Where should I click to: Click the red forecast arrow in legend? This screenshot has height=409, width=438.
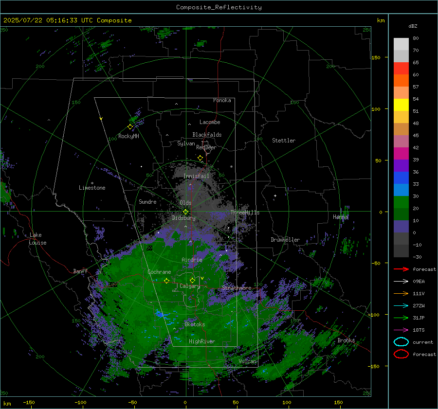pos(401,269)
